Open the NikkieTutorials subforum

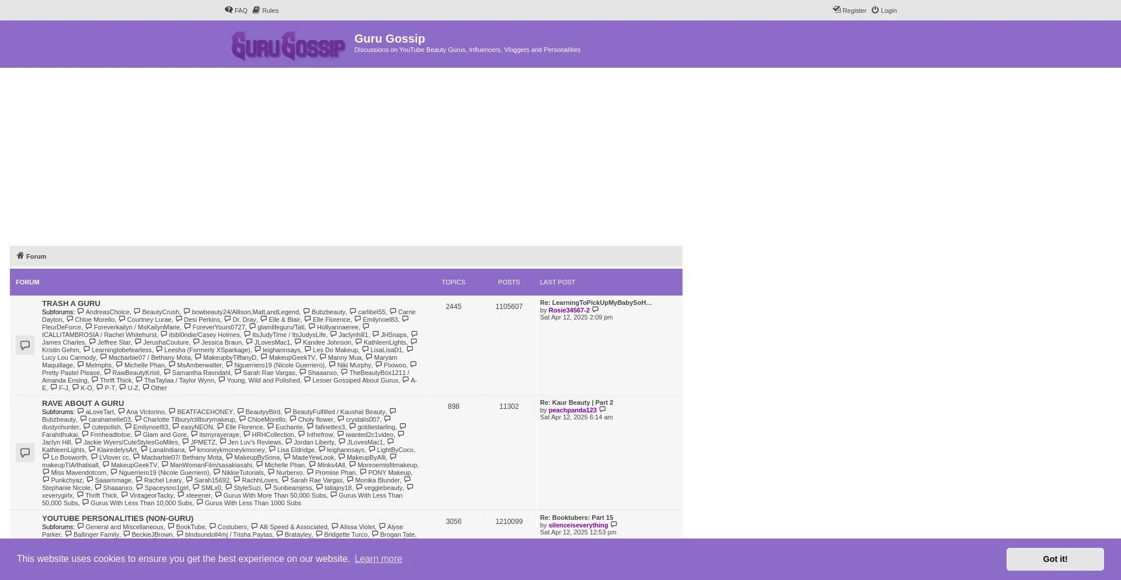[243, 473]
